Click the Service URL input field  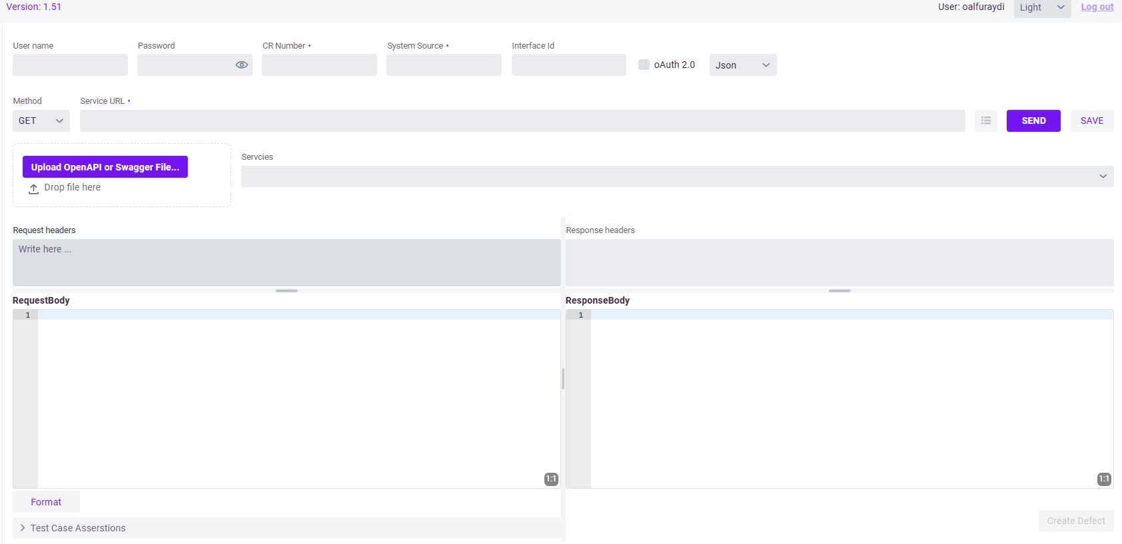[x=522, y=121]
